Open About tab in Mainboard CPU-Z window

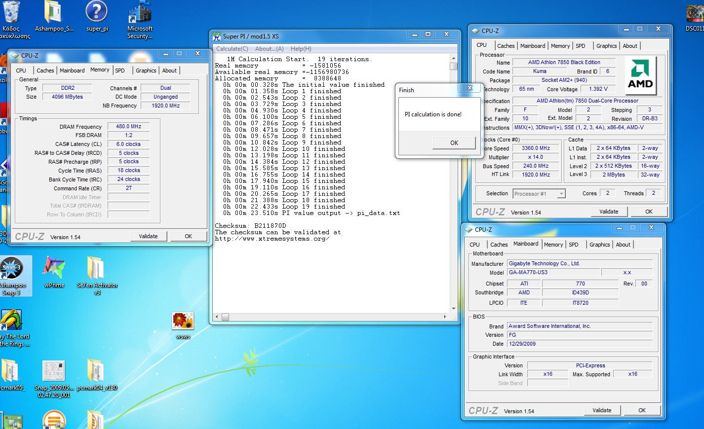623,245
